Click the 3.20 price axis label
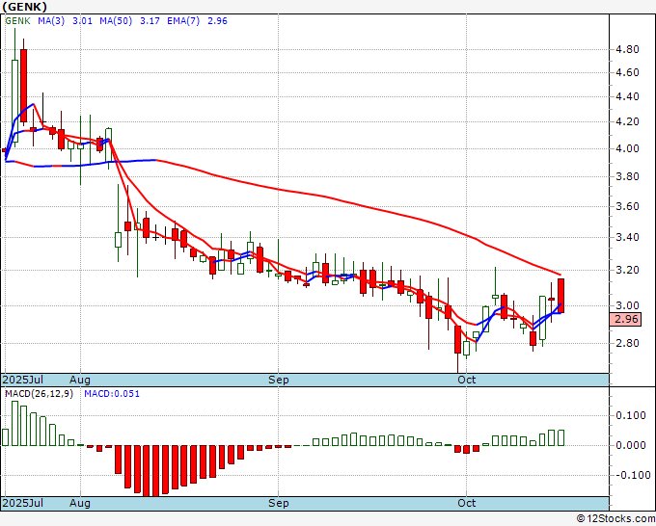 pyautogui.click(x=627, y=270)
